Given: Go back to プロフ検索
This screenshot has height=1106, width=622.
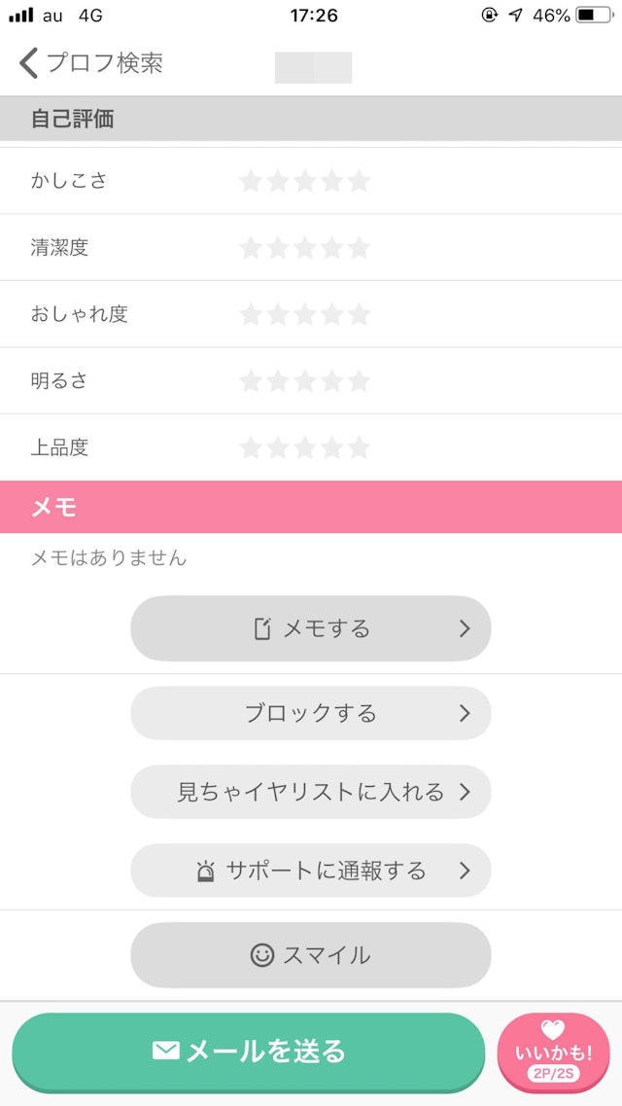Looking at the screenshot, I should [104, 63].
